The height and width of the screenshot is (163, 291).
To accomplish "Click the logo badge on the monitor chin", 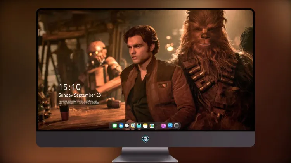I will [145, 139].
